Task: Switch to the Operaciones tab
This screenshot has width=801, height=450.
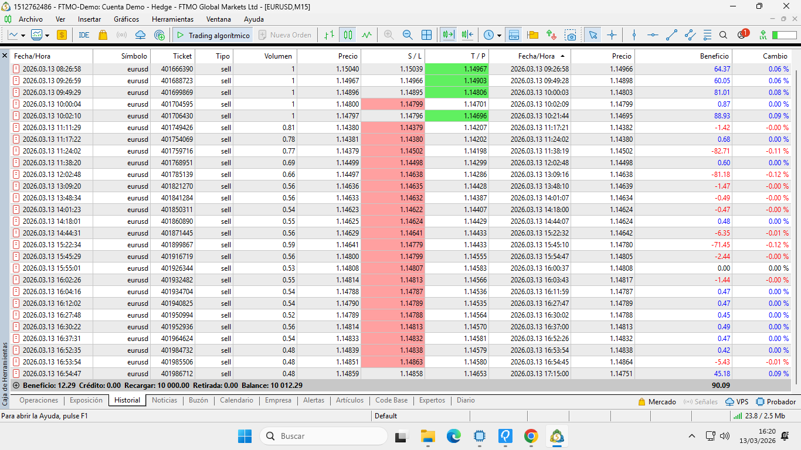Action: pos(39,401)
